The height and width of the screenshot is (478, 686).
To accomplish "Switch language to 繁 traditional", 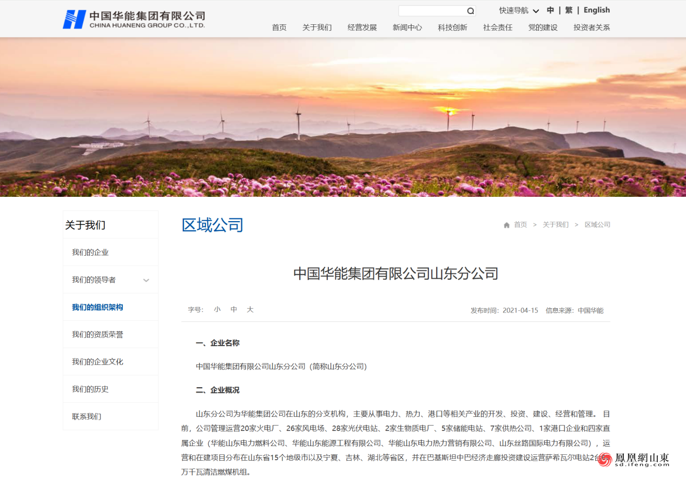I will point(569,10).
